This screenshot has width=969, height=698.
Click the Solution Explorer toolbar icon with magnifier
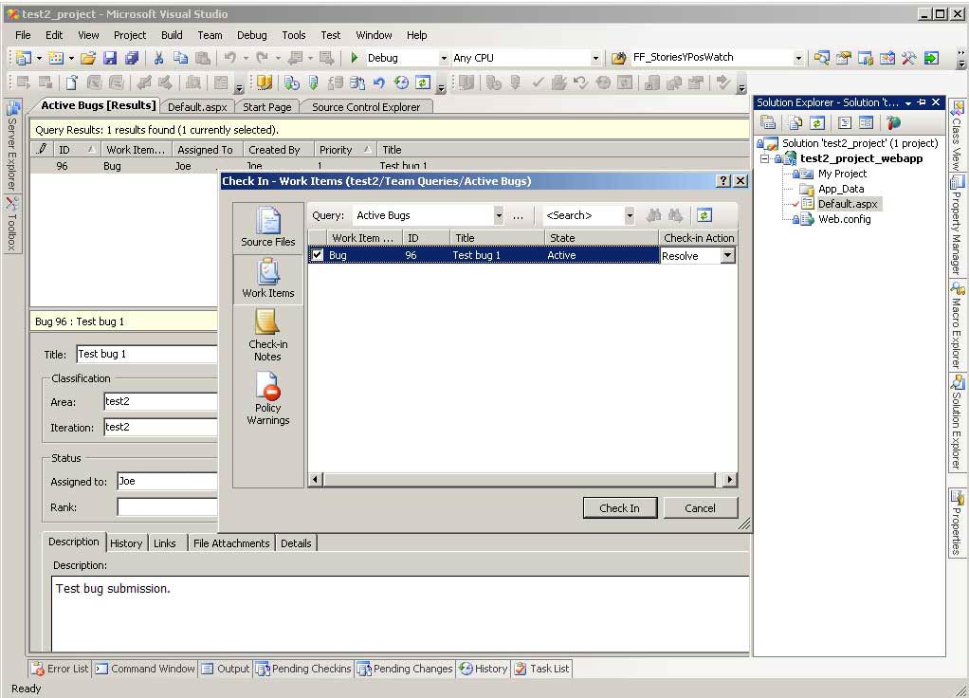click(821, 58)
